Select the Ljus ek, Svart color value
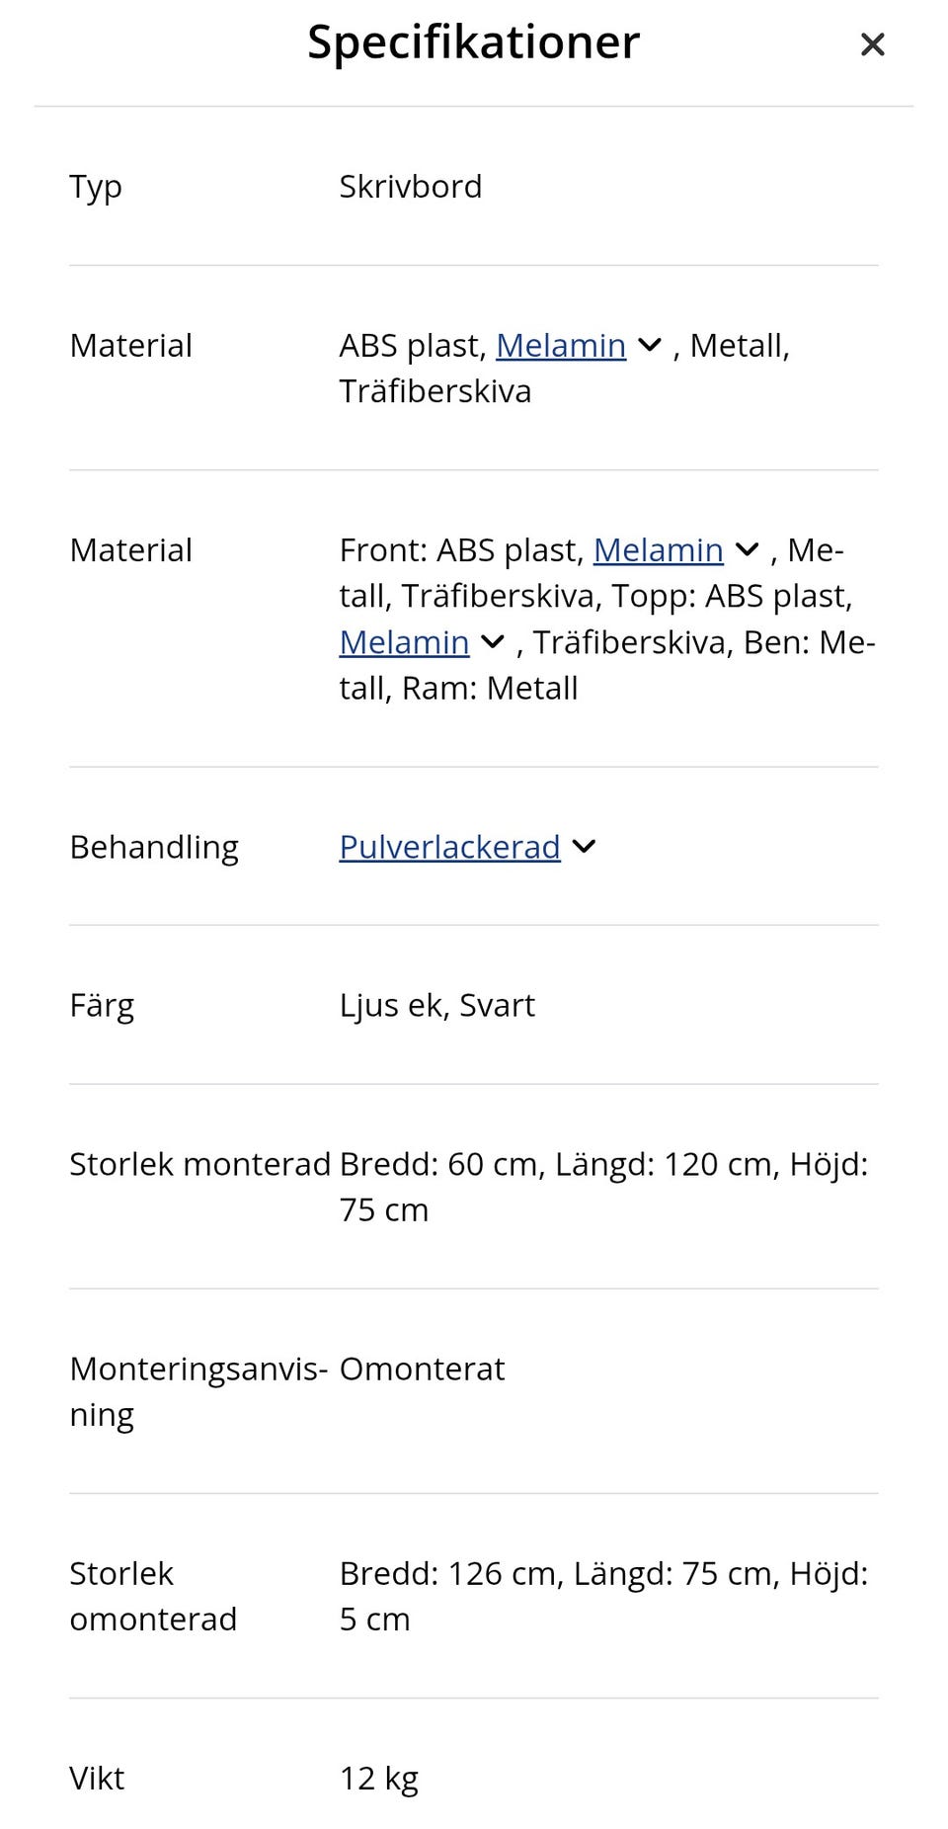Image resolution: width=948 pixels, height=1829 pixels. click(x=437, y=1006)
